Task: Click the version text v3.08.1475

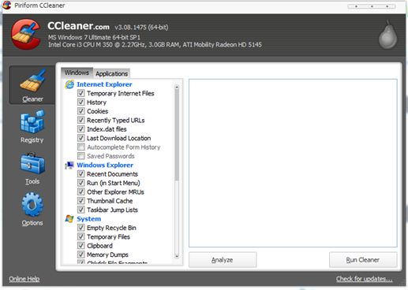Action: (x=141, y=27)
